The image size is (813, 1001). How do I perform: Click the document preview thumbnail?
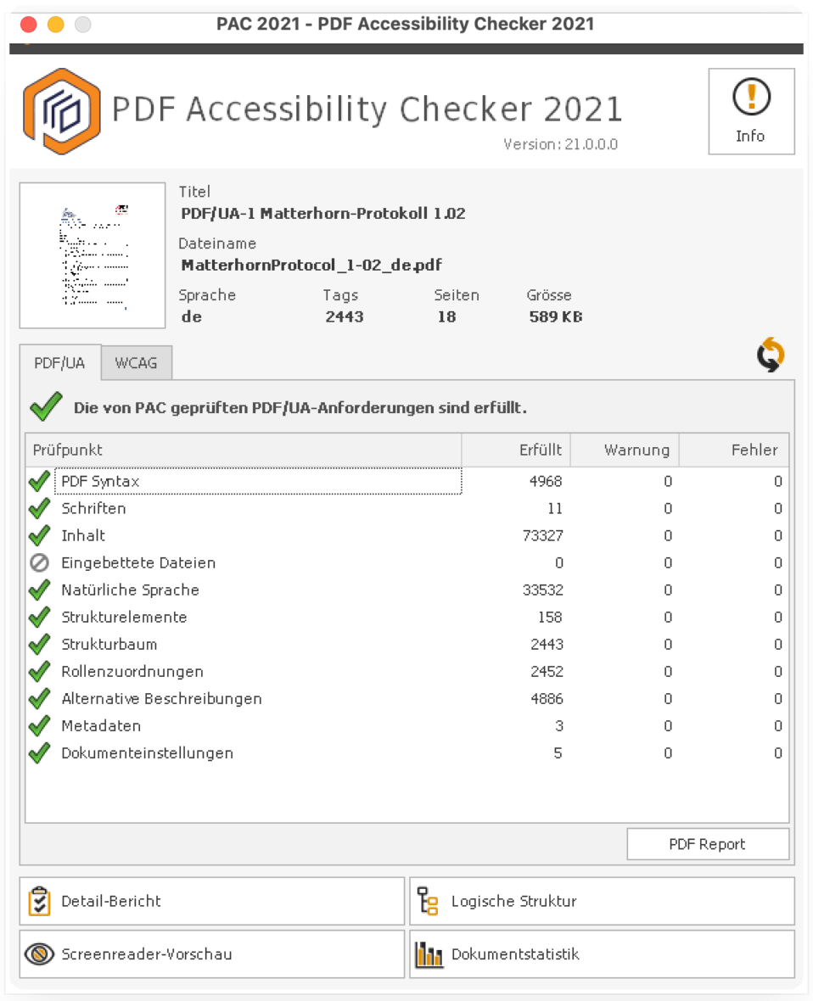point(92,254)
